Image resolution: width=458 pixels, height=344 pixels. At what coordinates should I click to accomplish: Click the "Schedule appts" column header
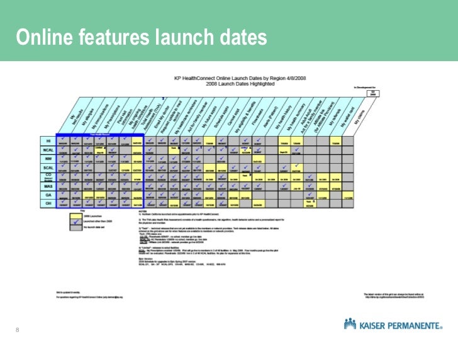tap(221, 117)
